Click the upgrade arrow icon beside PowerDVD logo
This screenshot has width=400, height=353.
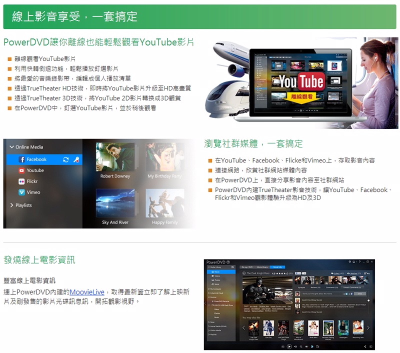click(228, 262)
